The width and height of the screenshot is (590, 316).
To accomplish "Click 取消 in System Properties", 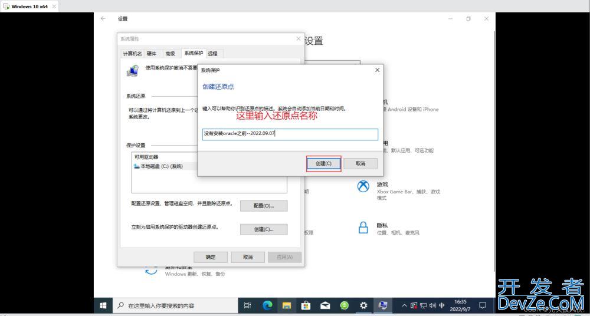I will click(248, 257).
